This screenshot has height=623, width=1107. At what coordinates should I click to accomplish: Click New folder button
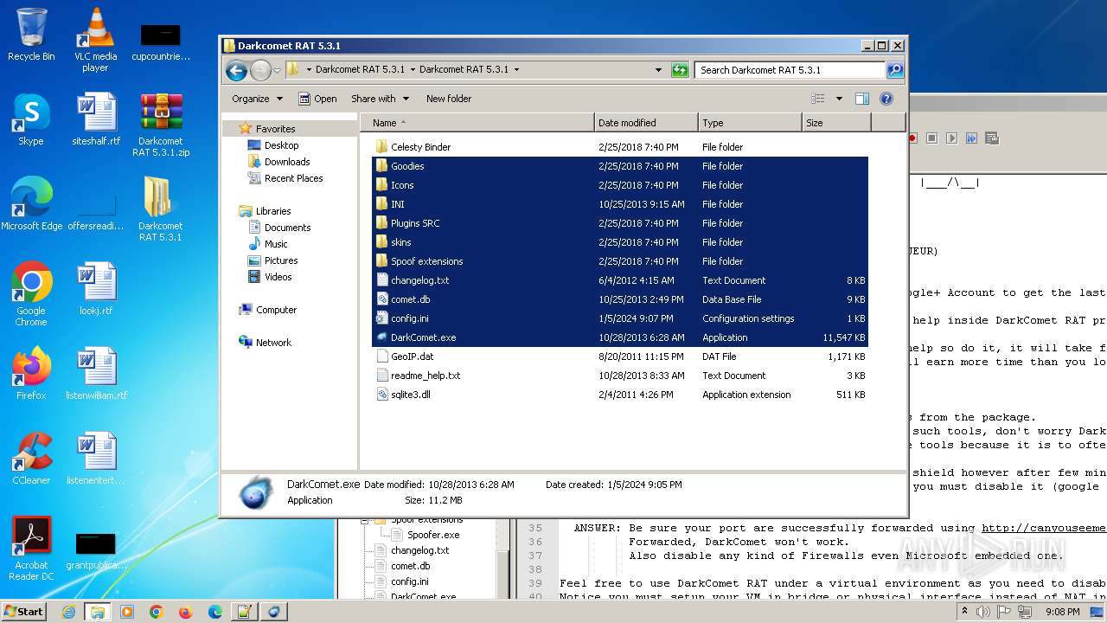point(449,99)
